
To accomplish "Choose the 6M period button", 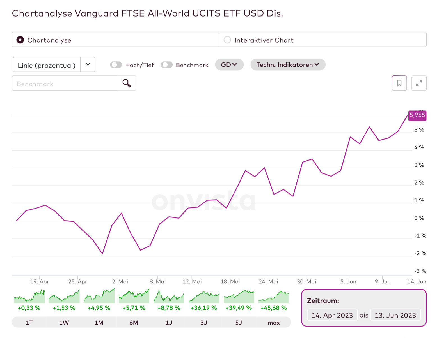I will 134,323.
